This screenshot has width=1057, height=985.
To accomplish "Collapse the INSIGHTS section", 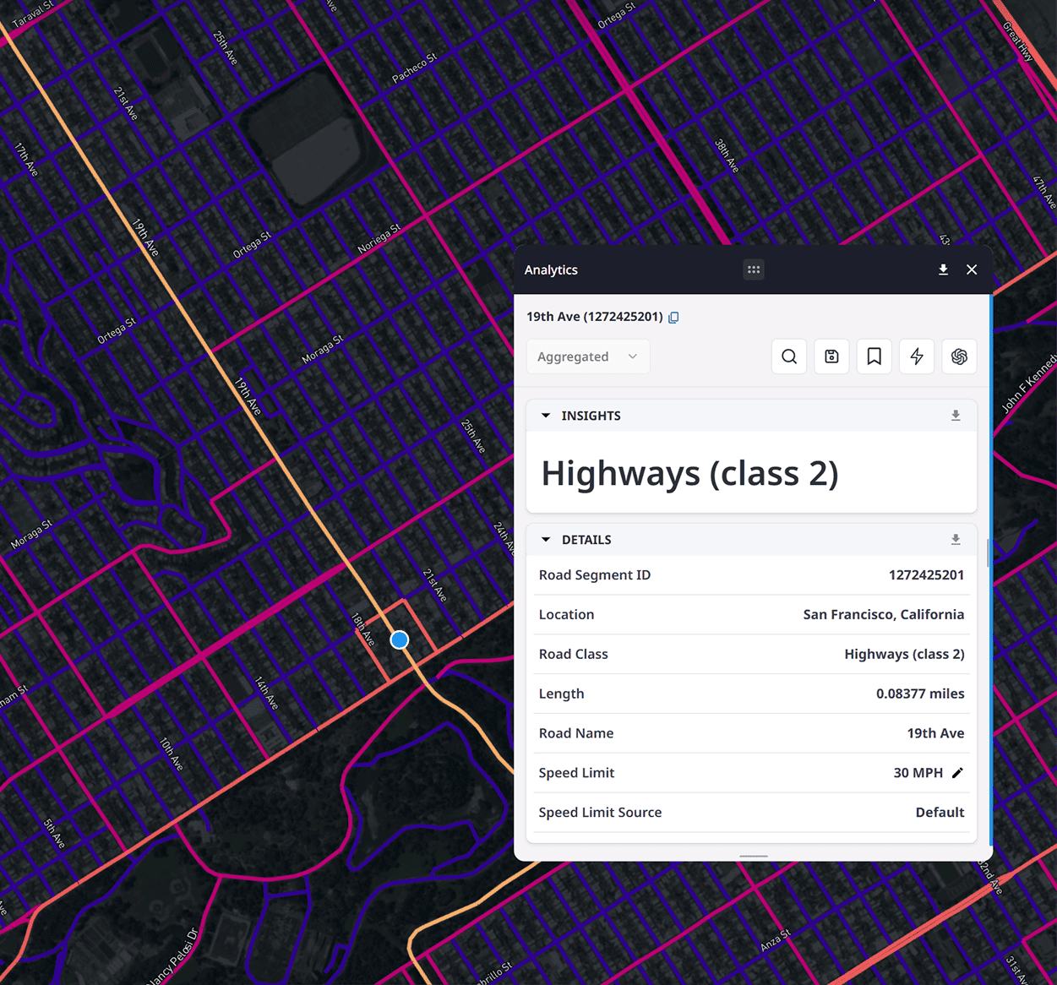I will click(x=546, y=416).
